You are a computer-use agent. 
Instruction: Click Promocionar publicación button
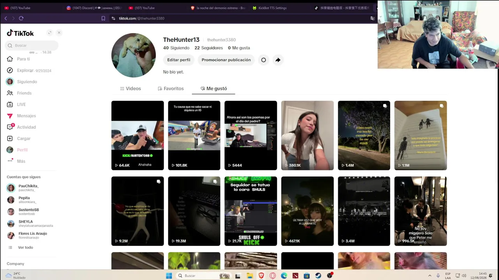(226, 60)
